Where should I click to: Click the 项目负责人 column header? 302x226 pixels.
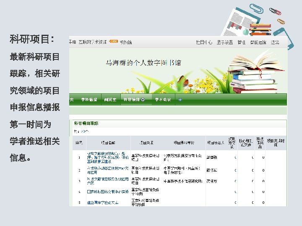tap(216, 143)
